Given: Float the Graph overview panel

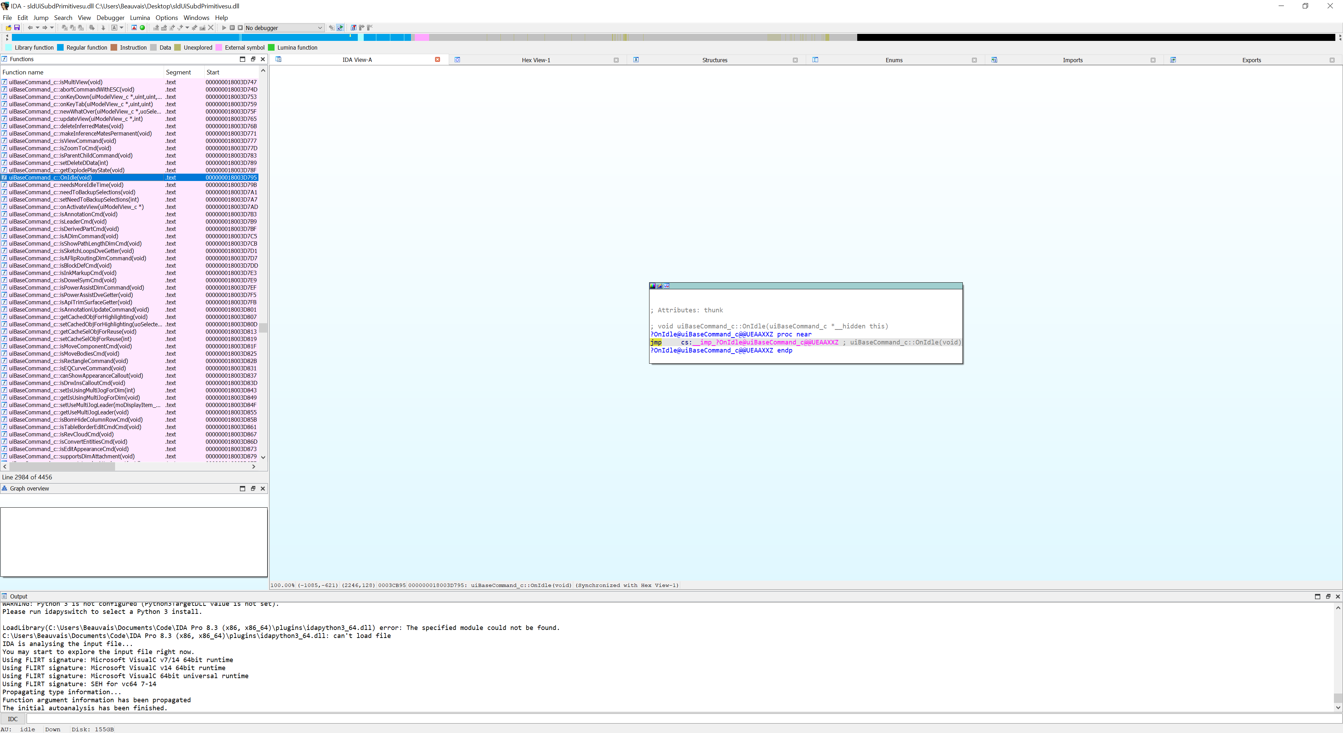Looking at the screenshot, I should tap(253, 489).
